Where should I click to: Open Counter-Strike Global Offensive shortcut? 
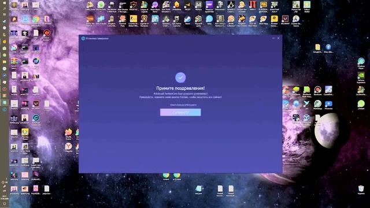pos(134,21)
